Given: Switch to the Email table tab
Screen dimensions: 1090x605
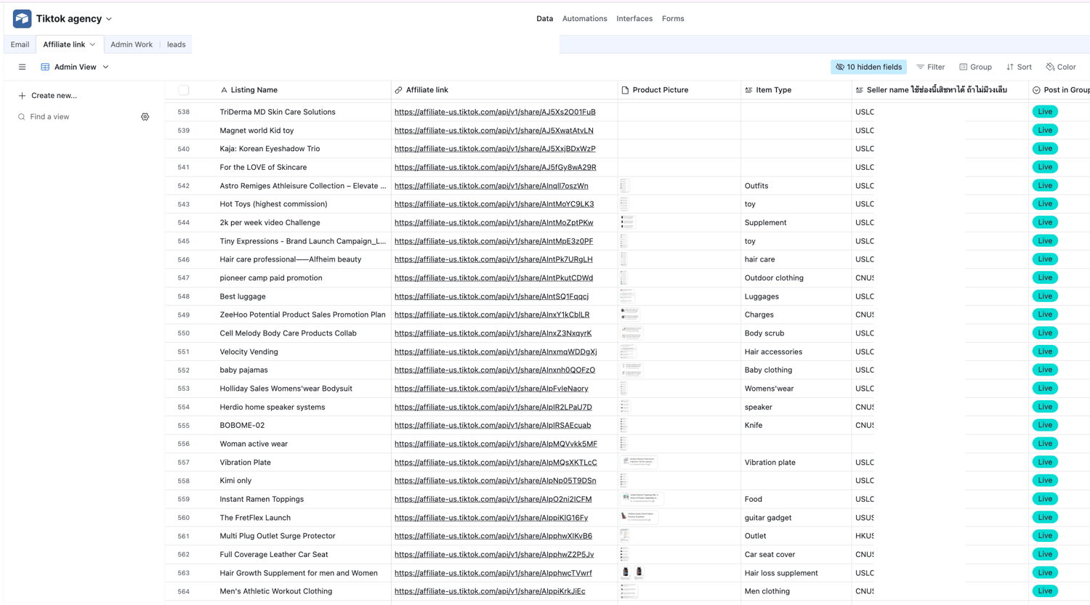Looking at the screenshot, I should point(20,45).
